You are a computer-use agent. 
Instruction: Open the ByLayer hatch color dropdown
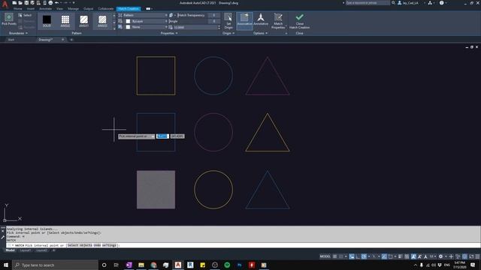[146, 21]
